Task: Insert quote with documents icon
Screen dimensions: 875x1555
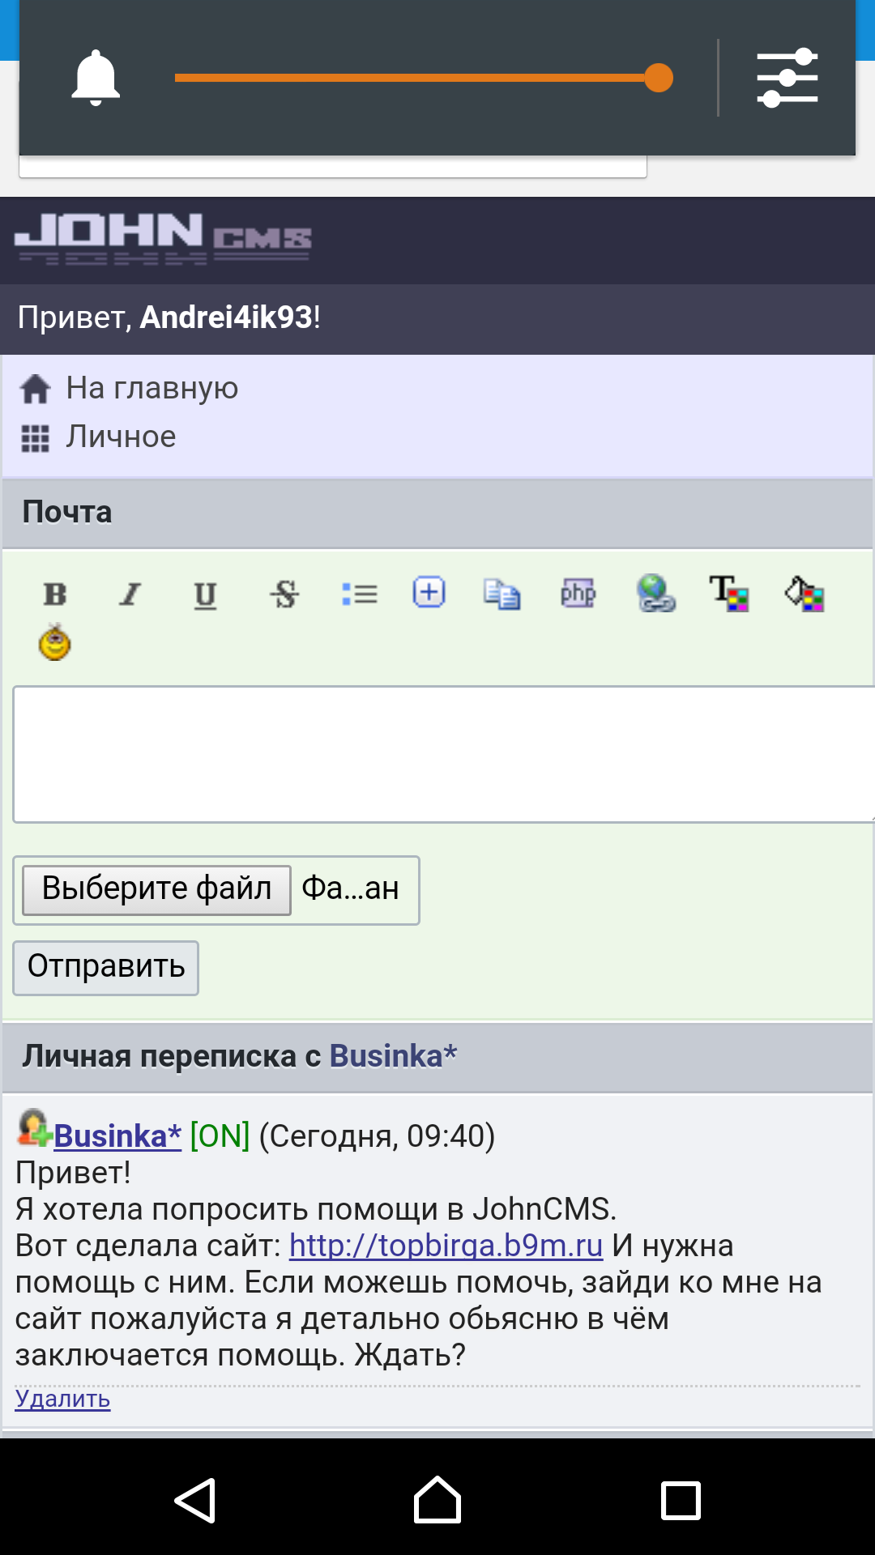Action: (x=502, y=594)
